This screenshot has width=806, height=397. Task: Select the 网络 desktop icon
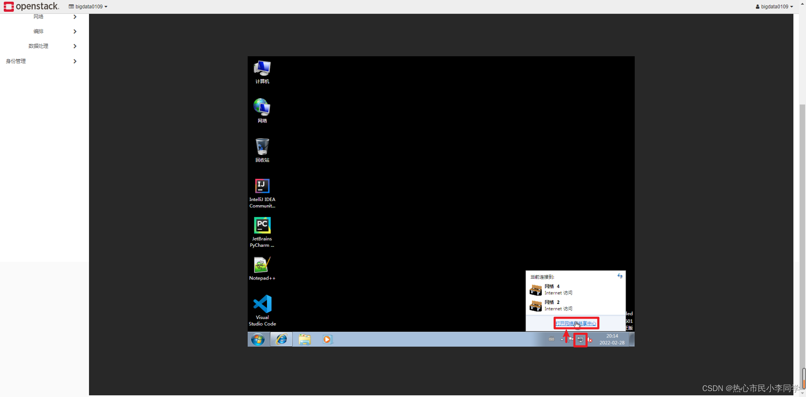tap(262, 111)
